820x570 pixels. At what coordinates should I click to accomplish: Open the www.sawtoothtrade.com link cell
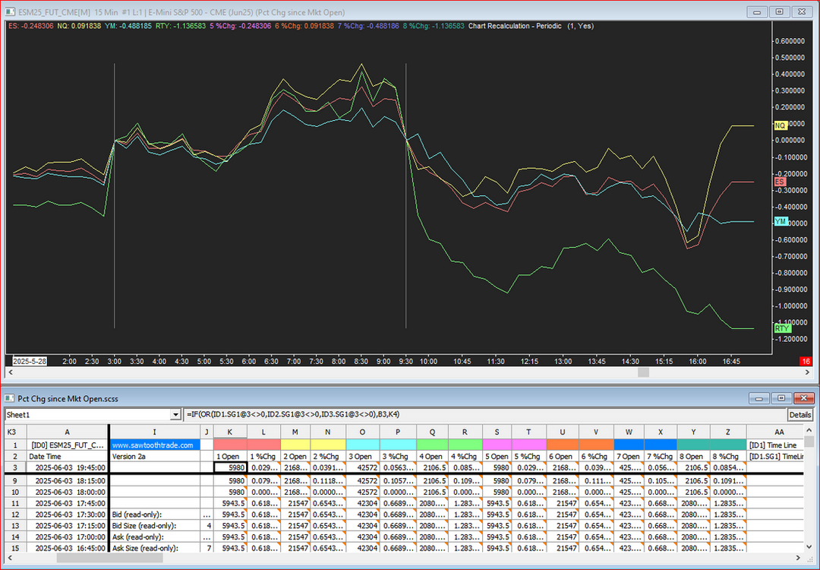(x=155, y=445)
